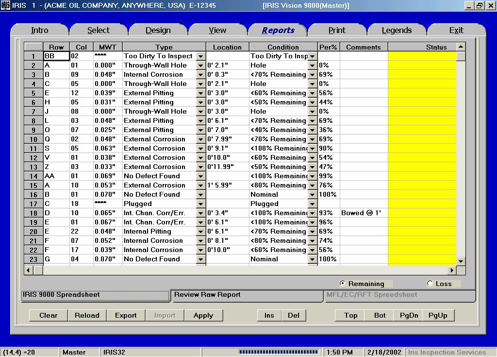Switch to the Intro tab
This screenshot has width=497, height=357.
click(x=40, y=30)
